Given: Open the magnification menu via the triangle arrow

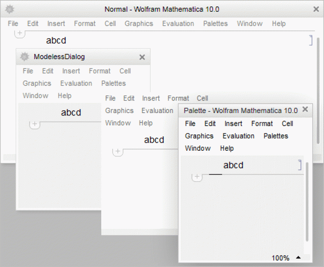Looking at the screenshot, I should tap(298, 258).
